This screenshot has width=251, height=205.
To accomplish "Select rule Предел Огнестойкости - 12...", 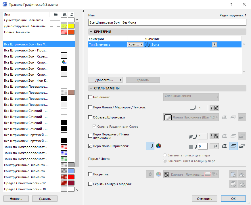I will [x=39, y=183].
